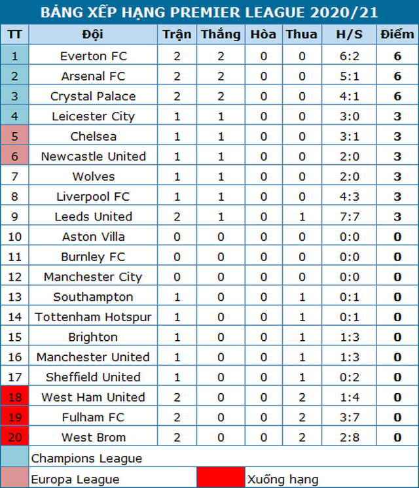The height and width of the screenshot is (488, 419).
Task: Click the Tottenham Hotspur team name
Action: tap(93, 317)
